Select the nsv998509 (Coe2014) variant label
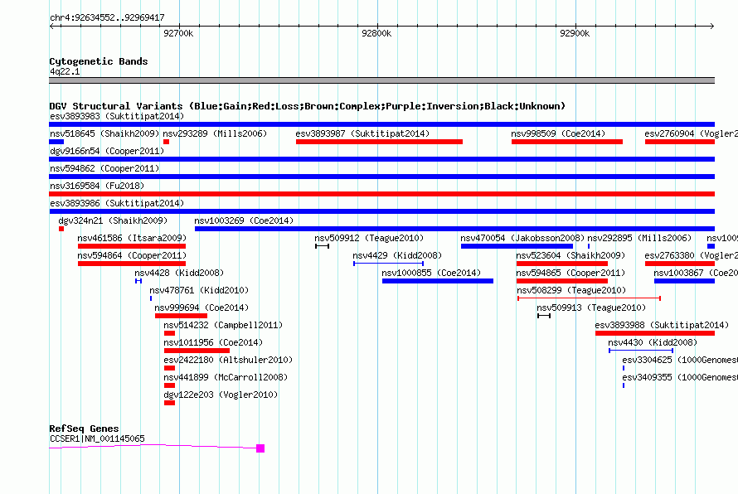 point(558,133)
